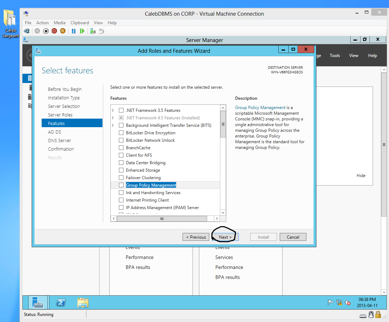Check Group Policy Management checkbox
Image resolution: width=389 pixels, height=322 pixels.
pyautogui.click(x=121, y=185)
